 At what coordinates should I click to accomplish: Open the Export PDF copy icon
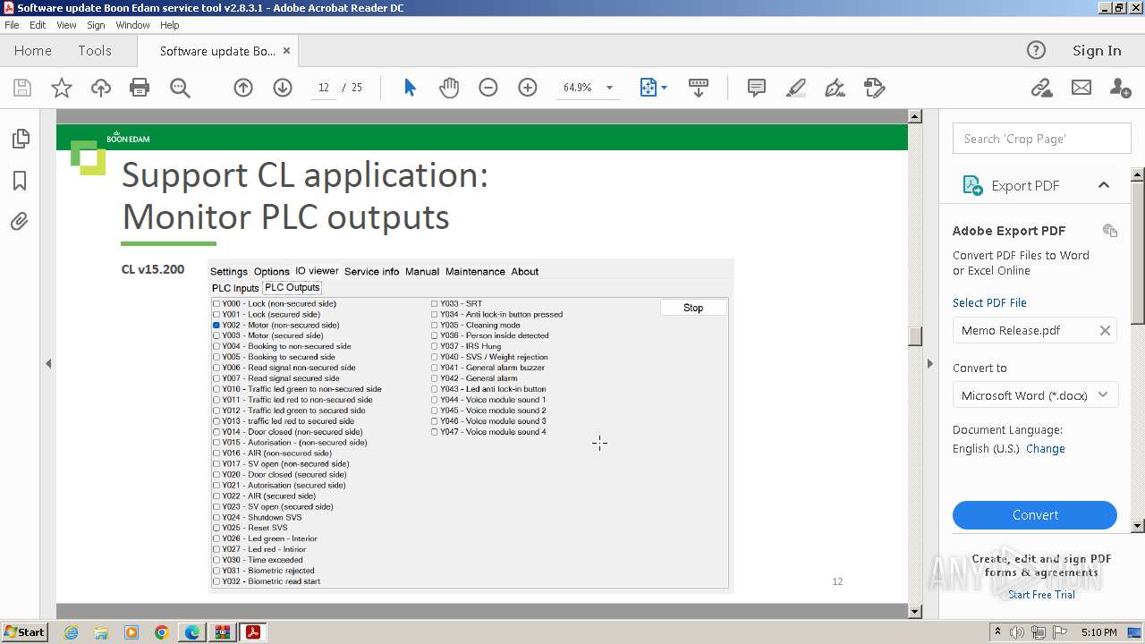tap(1110, 231)
